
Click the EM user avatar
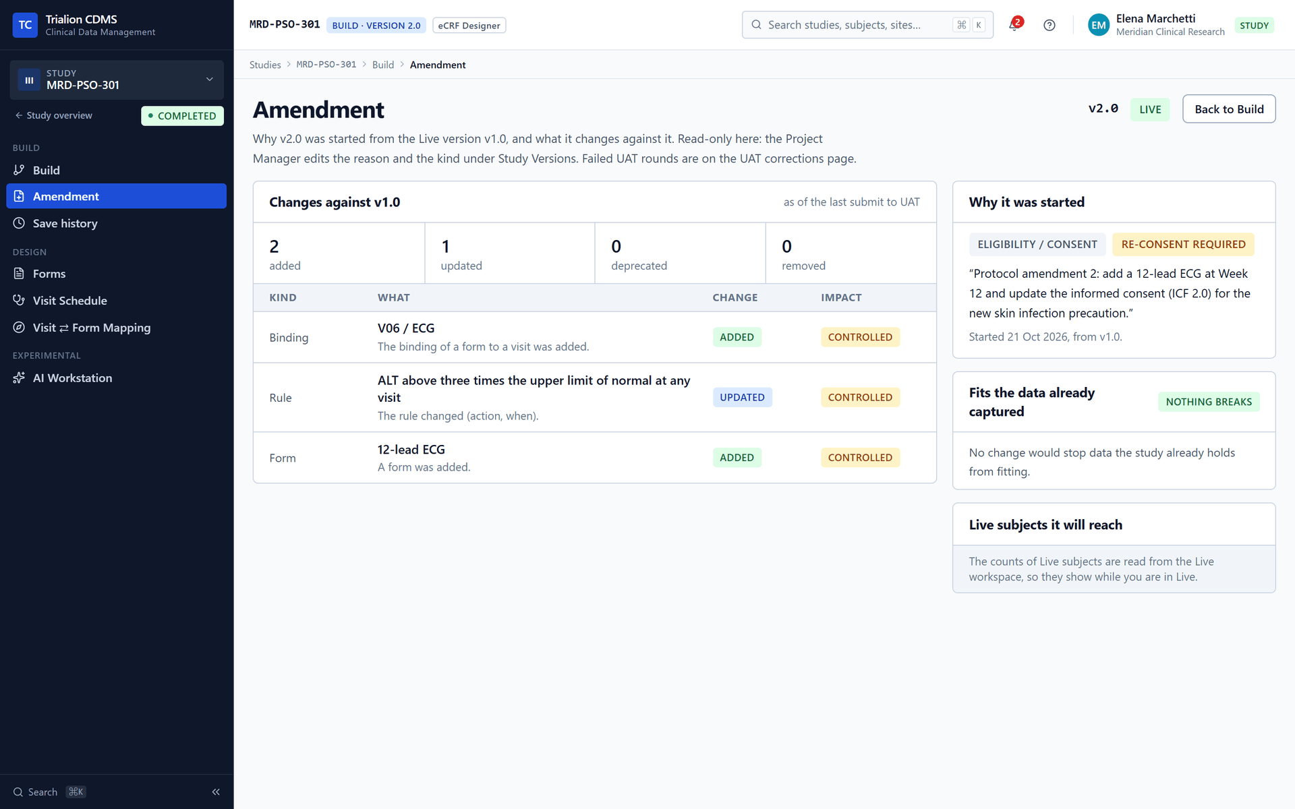click(x=1098, y=25)
